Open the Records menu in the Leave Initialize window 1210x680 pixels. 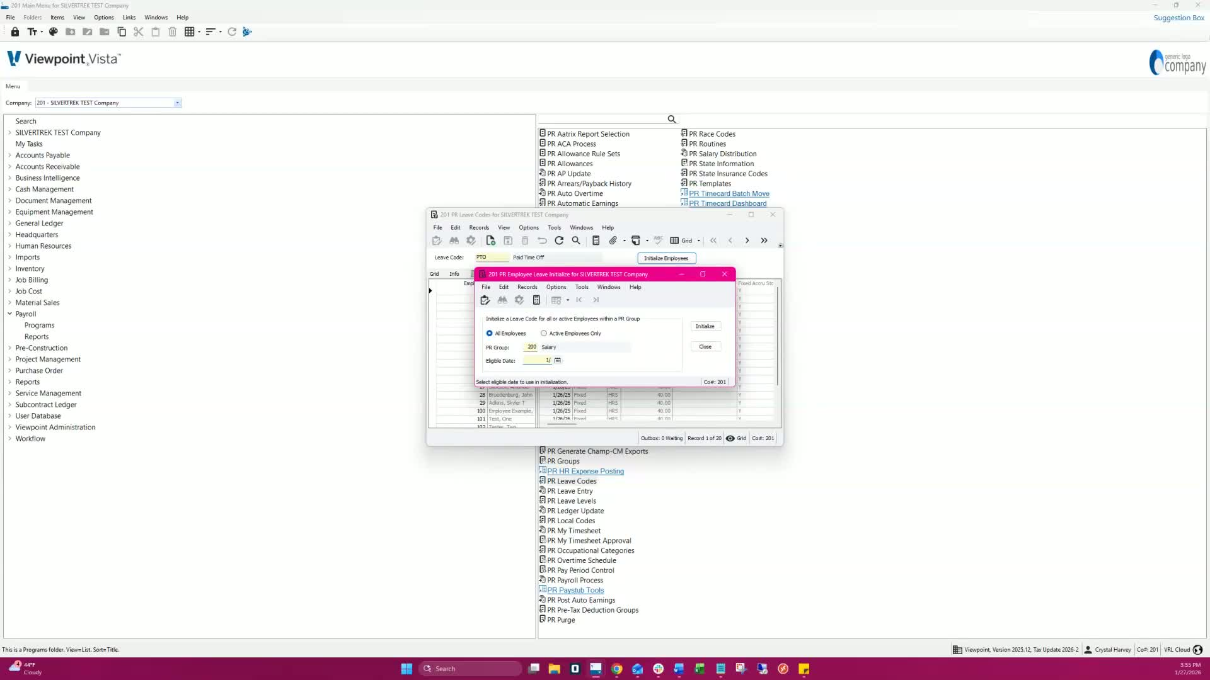(527, 287)
